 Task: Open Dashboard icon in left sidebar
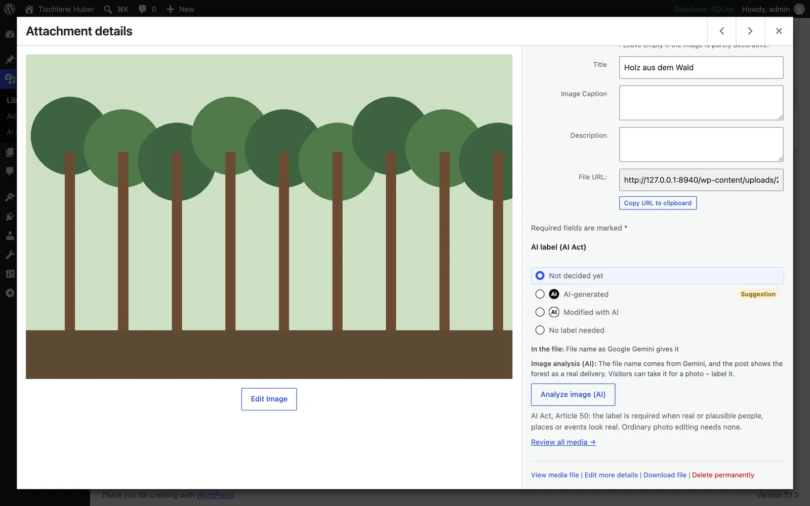click(10, 34)
